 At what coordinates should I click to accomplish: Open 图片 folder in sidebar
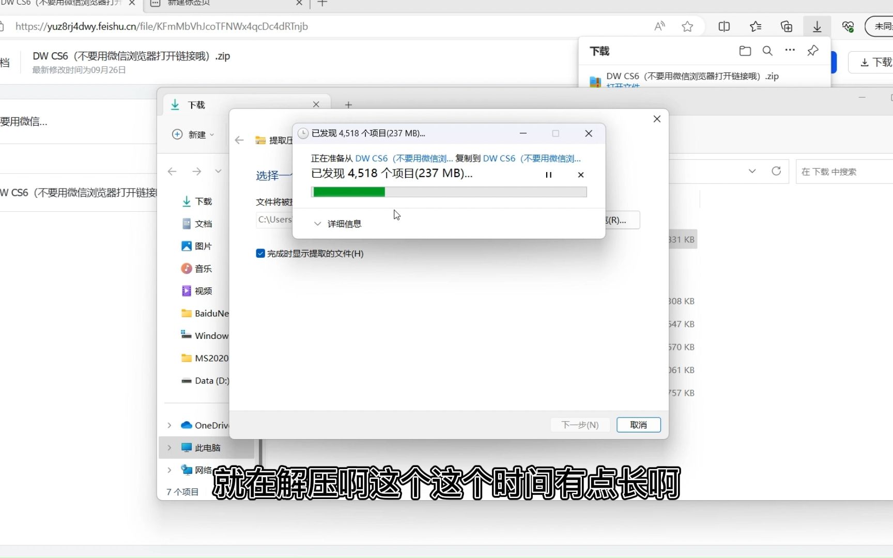197,246
